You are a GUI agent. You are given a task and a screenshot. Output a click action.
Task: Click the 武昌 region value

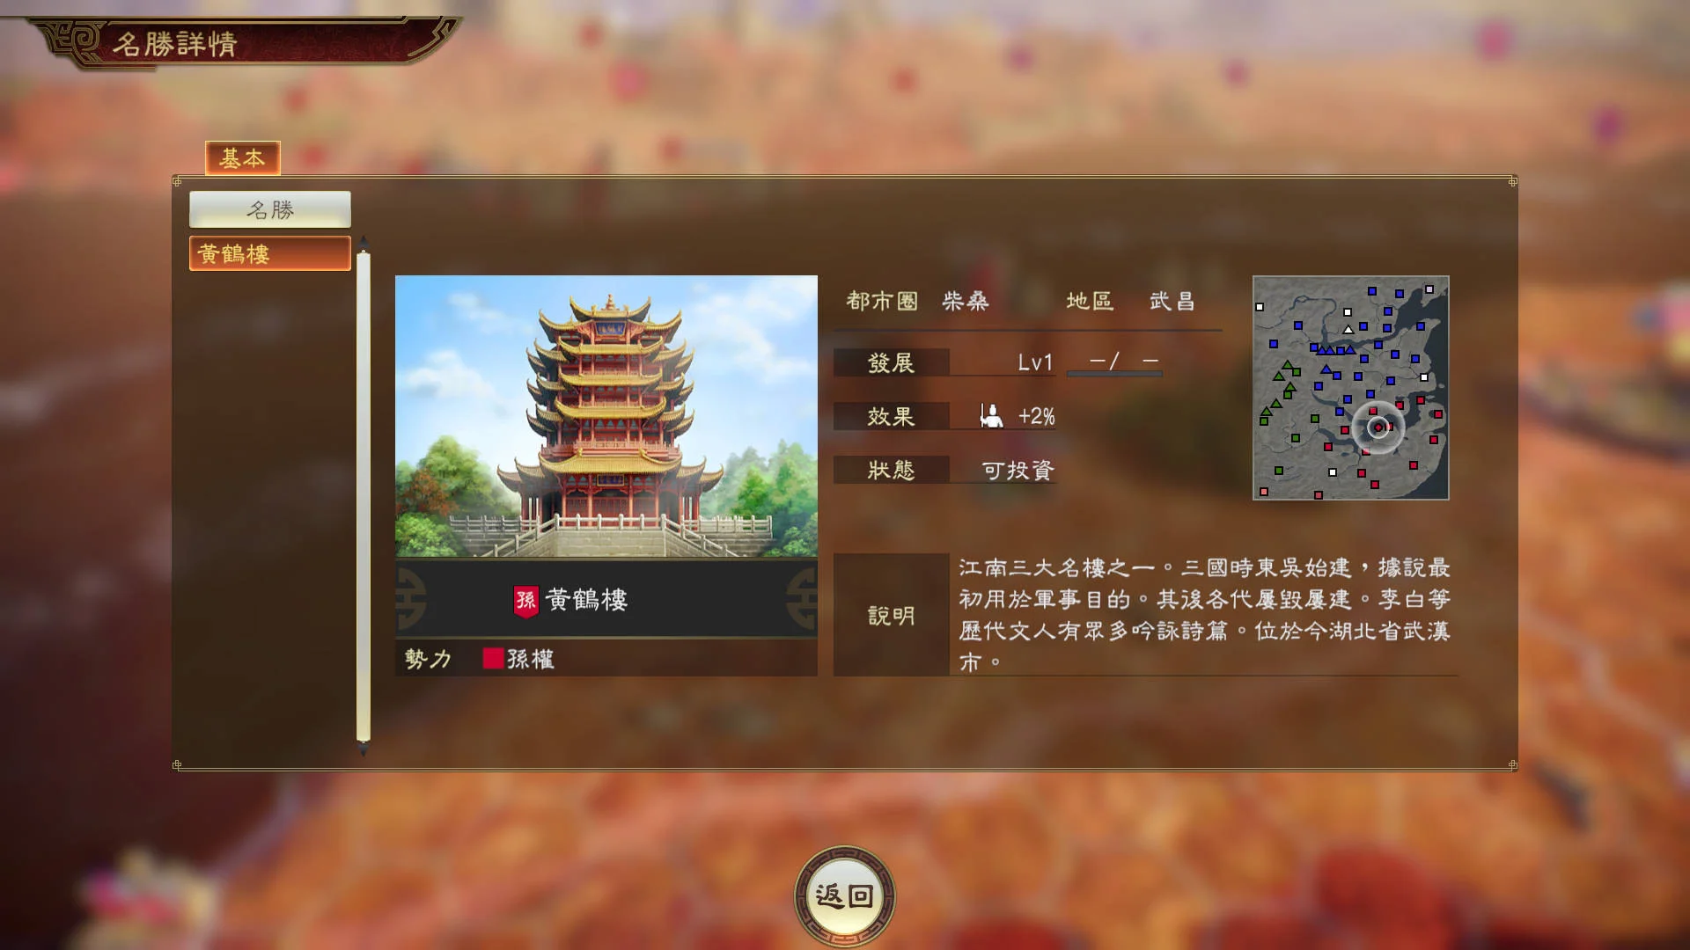tap(1172, 301)
